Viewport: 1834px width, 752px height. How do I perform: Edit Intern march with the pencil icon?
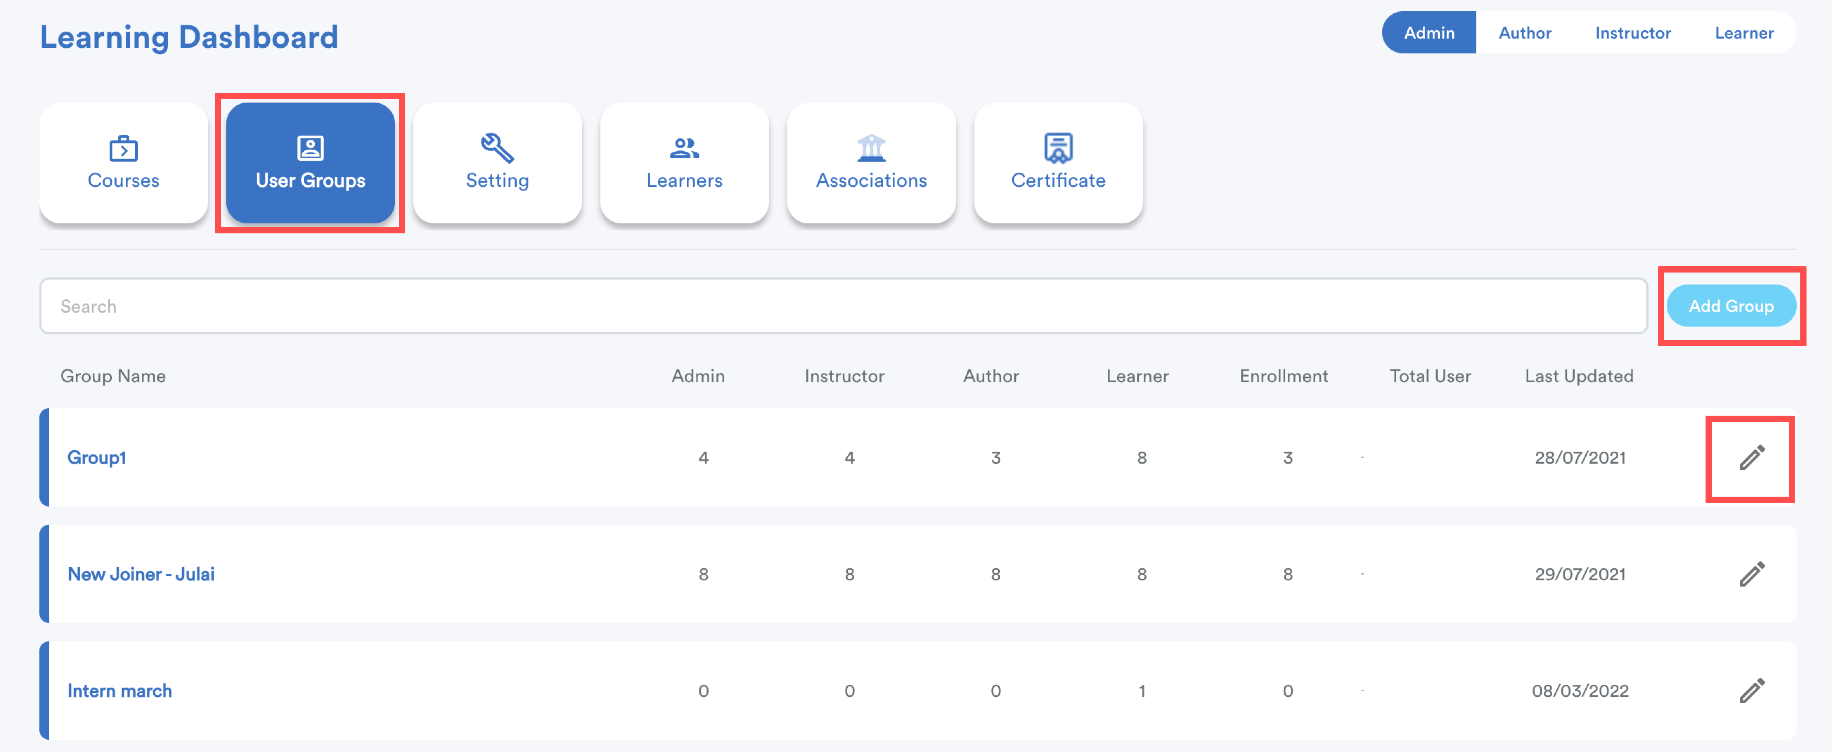[x=1752, y=690]
